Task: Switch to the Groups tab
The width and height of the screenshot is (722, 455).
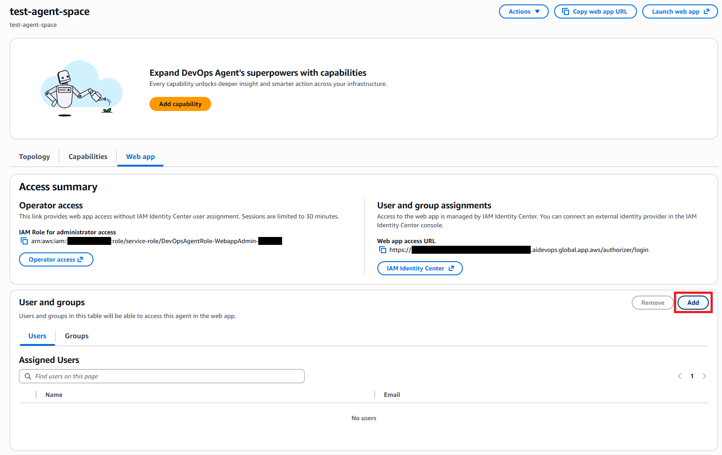Action: (76, 336)
